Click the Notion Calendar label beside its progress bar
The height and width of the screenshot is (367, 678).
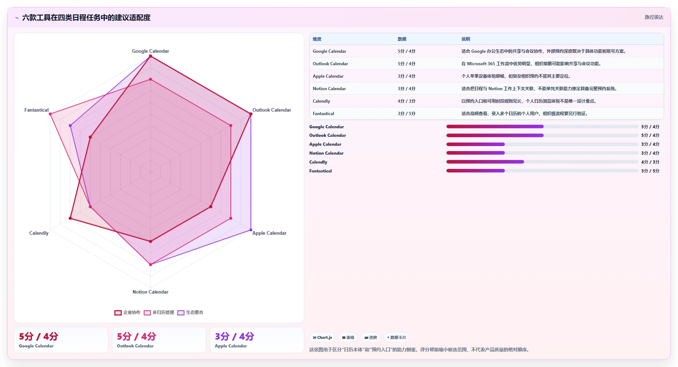tap(326, 153)
